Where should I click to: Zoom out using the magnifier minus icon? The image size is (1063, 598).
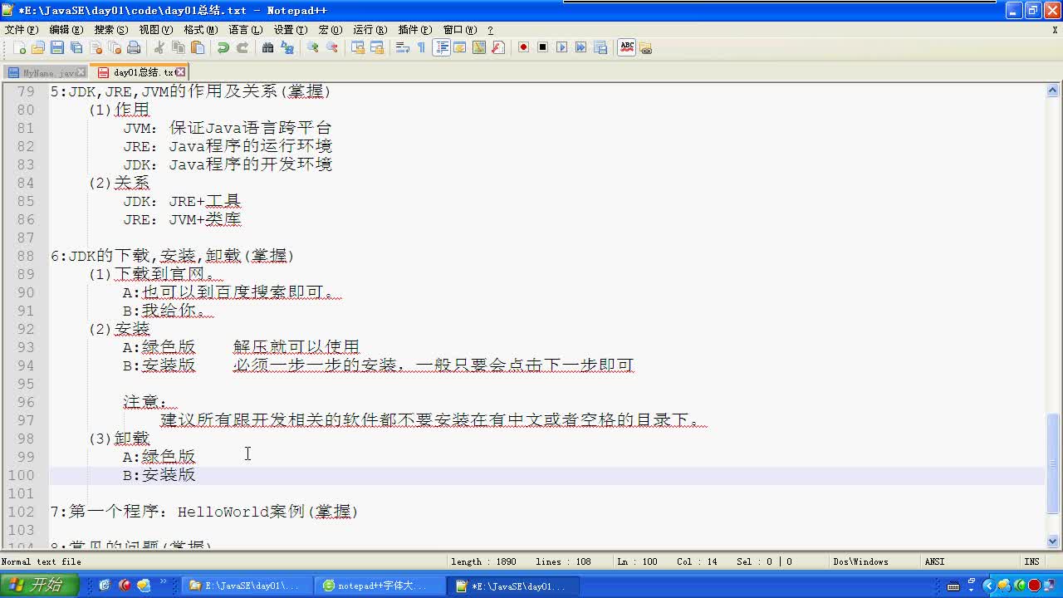(x=332, y=47)
